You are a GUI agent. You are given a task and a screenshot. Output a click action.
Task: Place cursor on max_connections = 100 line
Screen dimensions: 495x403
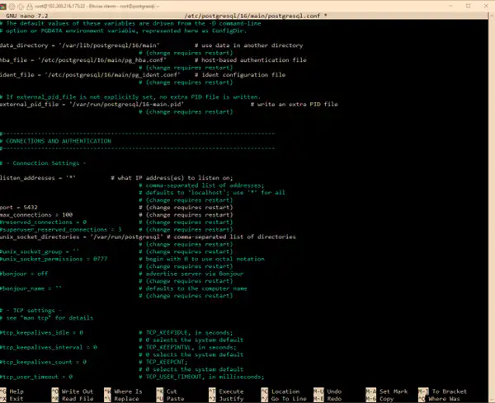(x=36, y=214)
